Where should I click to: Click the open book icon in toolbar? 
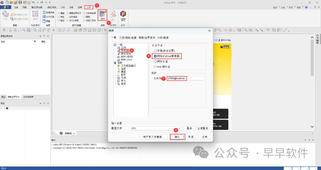(239, 30)
